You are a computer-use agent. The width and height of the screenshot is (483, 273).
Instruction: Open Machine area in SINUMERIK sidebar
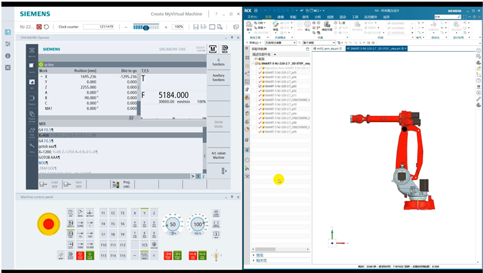click(32, 51)
